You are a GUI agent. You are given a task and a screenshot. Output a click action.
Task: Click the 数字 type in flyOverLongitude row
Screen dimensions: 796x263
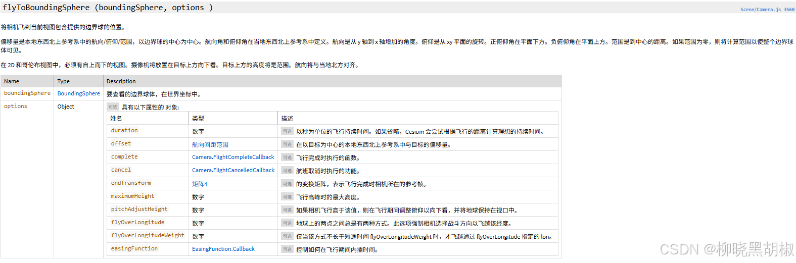198,224
